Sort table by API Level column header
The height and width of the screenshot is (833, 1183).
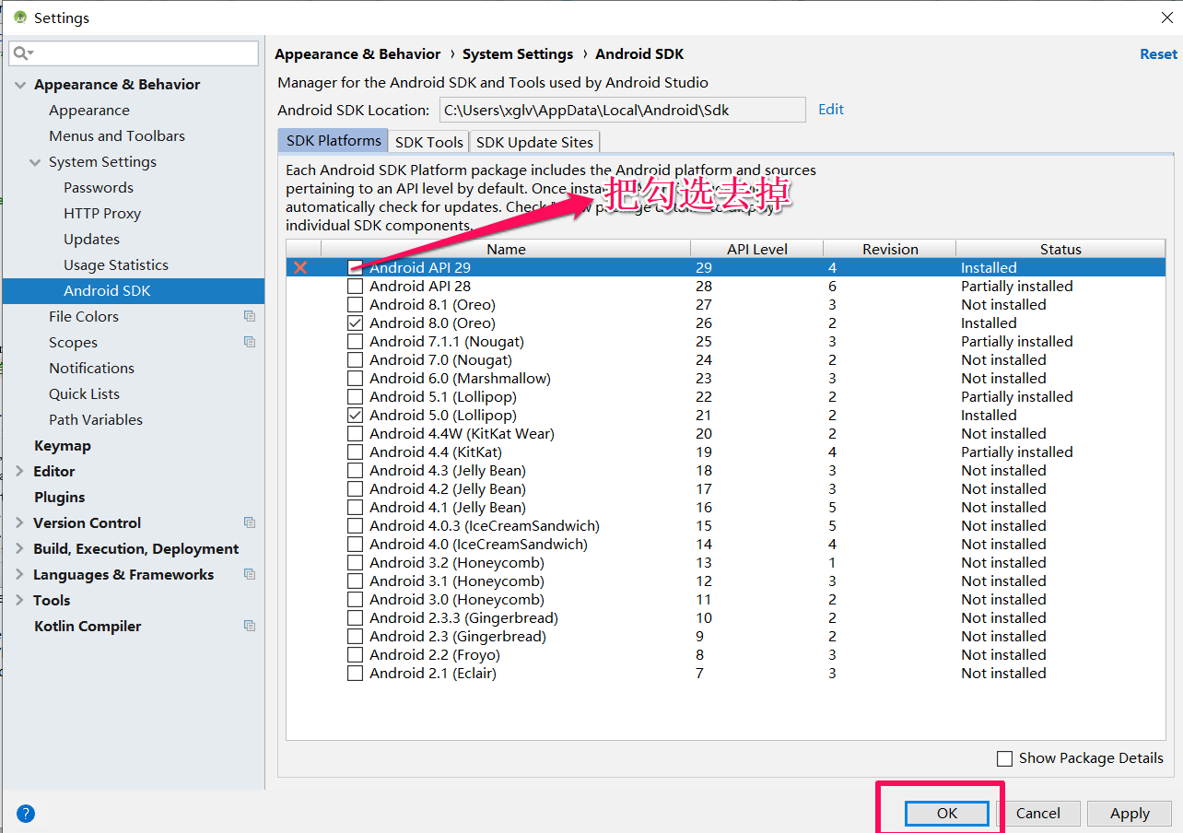756,249
